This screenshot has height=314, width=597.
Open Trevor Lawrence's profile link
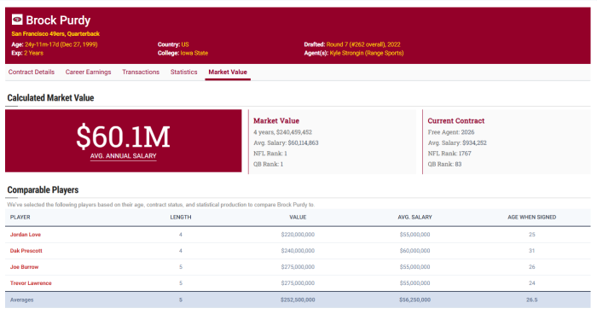pyautogui.click(x=31, y=283)
